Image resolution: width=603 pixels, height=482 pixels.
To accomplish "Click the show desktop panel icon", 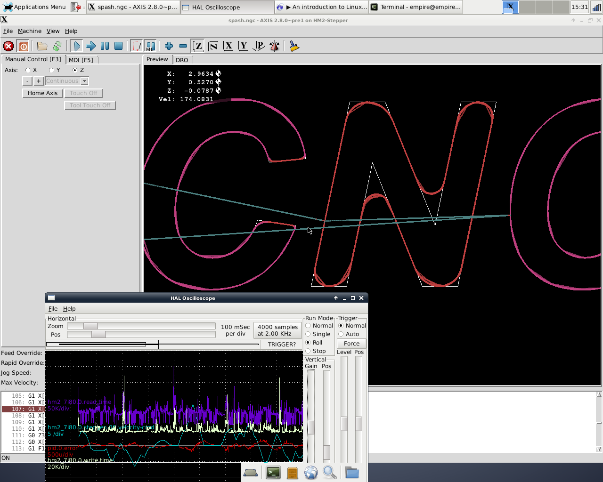I will click(x=251, y=472).
